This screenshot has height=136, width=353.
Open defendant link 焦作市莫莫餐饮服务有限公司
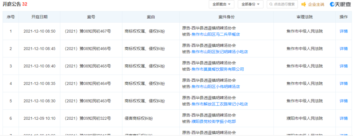pyautogui.click(x=217, y=69)
